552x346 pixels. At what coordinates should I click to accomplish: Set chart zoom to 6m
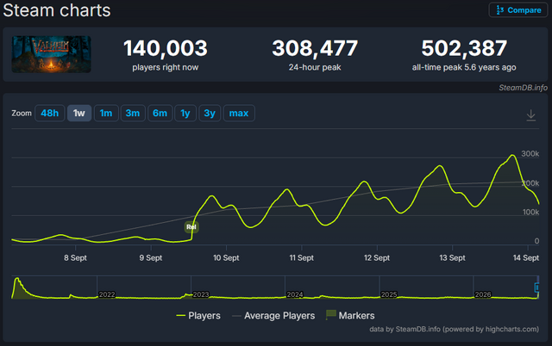coord(160,113)
